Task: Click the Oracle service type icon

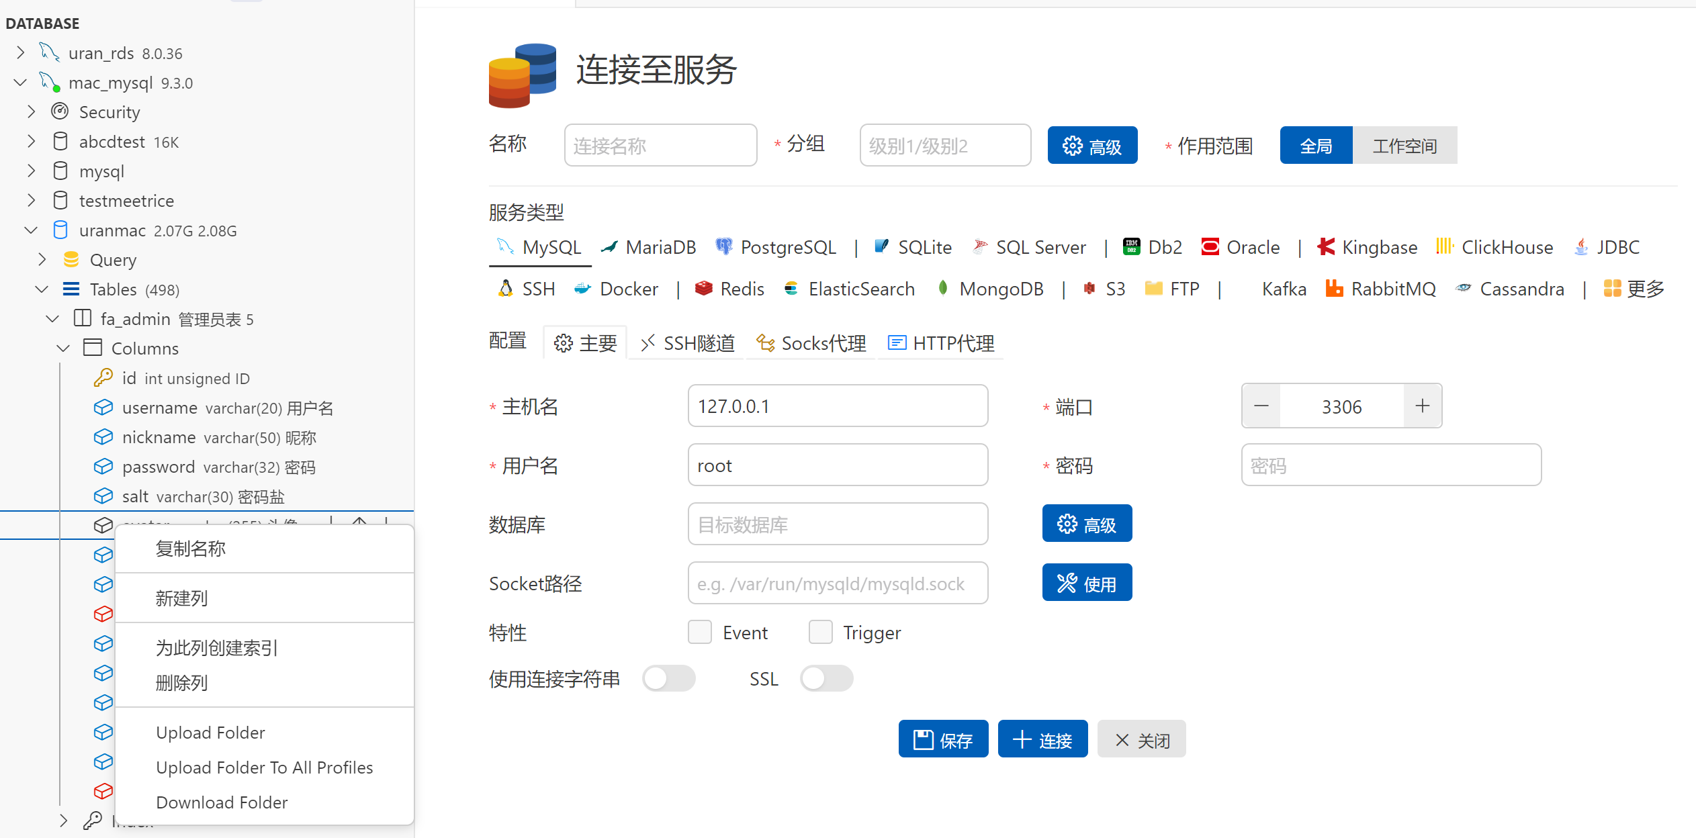Action: [1210, 247]
